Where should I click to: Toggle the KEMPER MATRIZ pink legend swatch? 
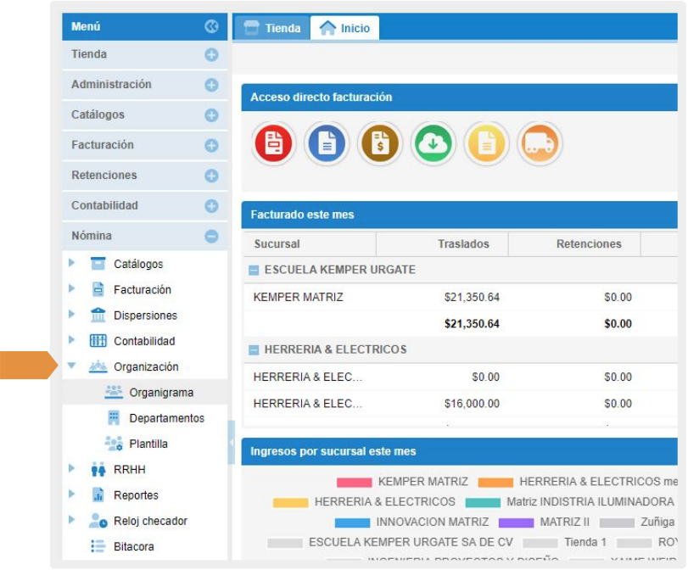[354, 482]
